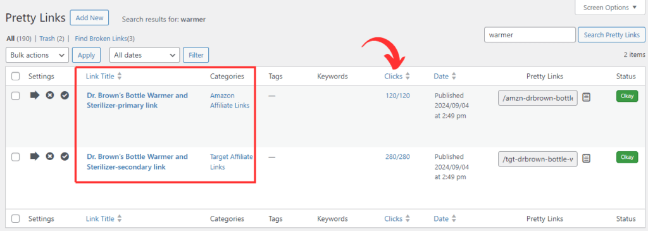648x231 pixels.
Task: Open the Bulk actions dropdown
Action: [37, 55]
